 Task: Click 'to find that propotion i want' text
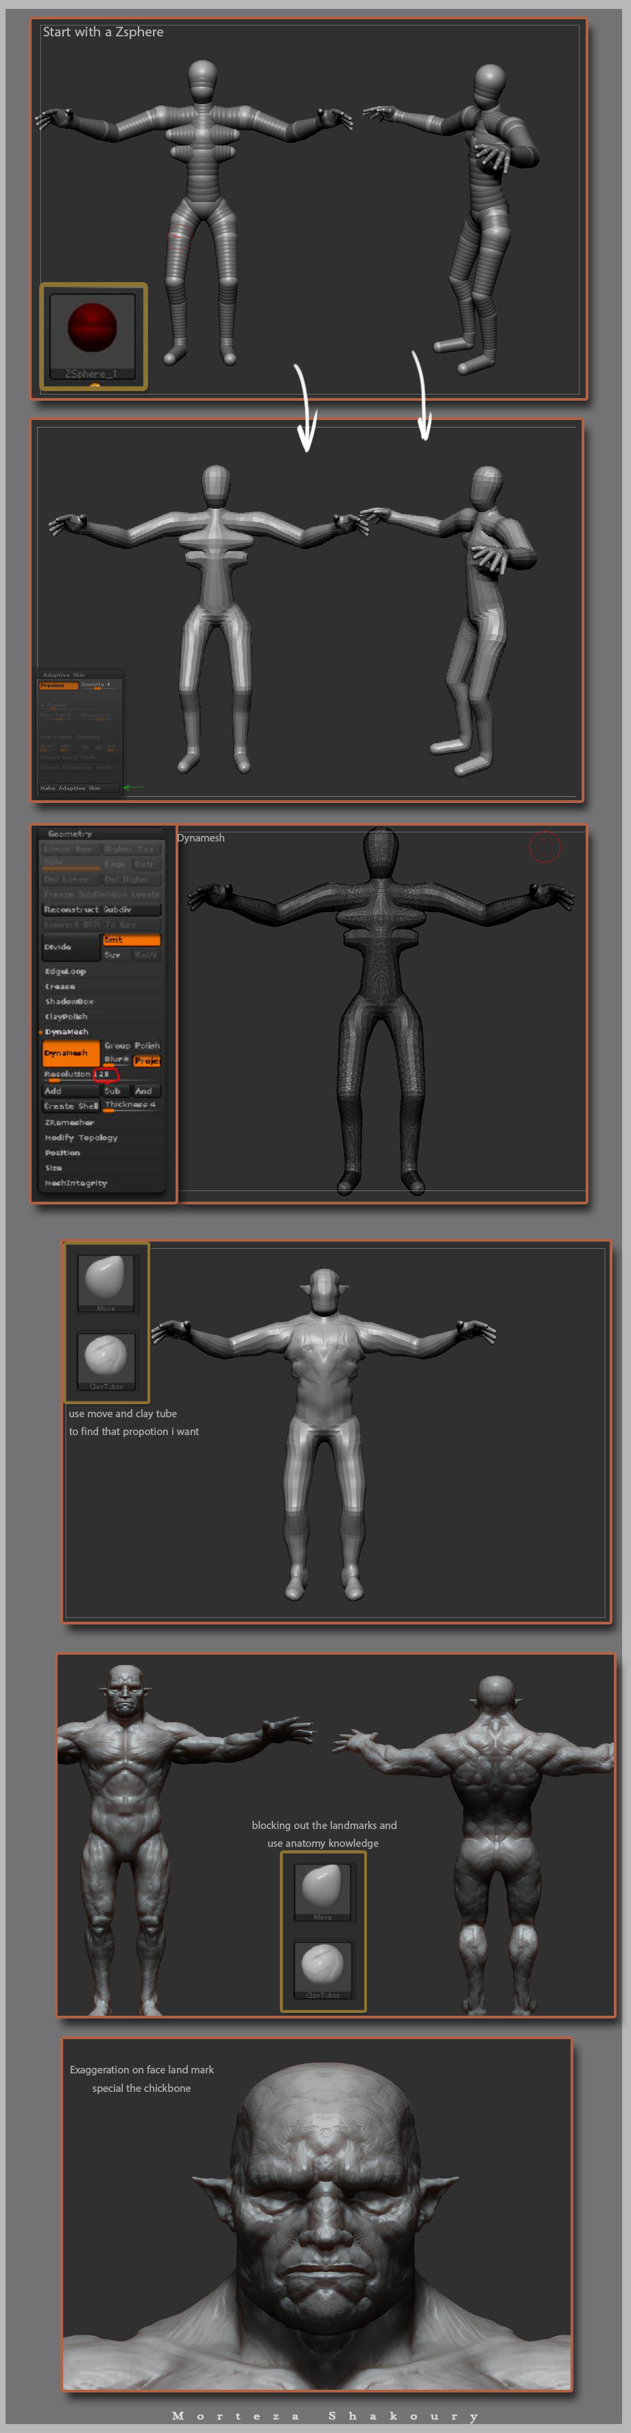(x=134, y=1432)
